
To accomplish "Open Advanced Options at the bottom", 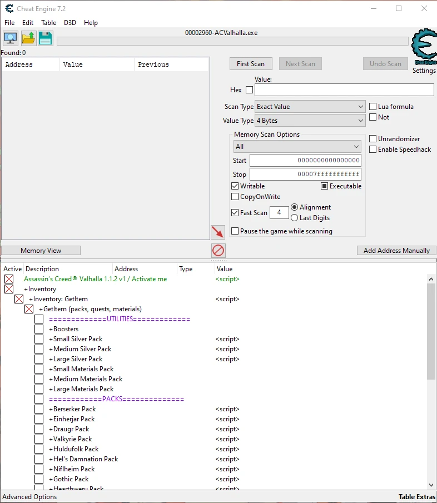I will pos(29,497).
